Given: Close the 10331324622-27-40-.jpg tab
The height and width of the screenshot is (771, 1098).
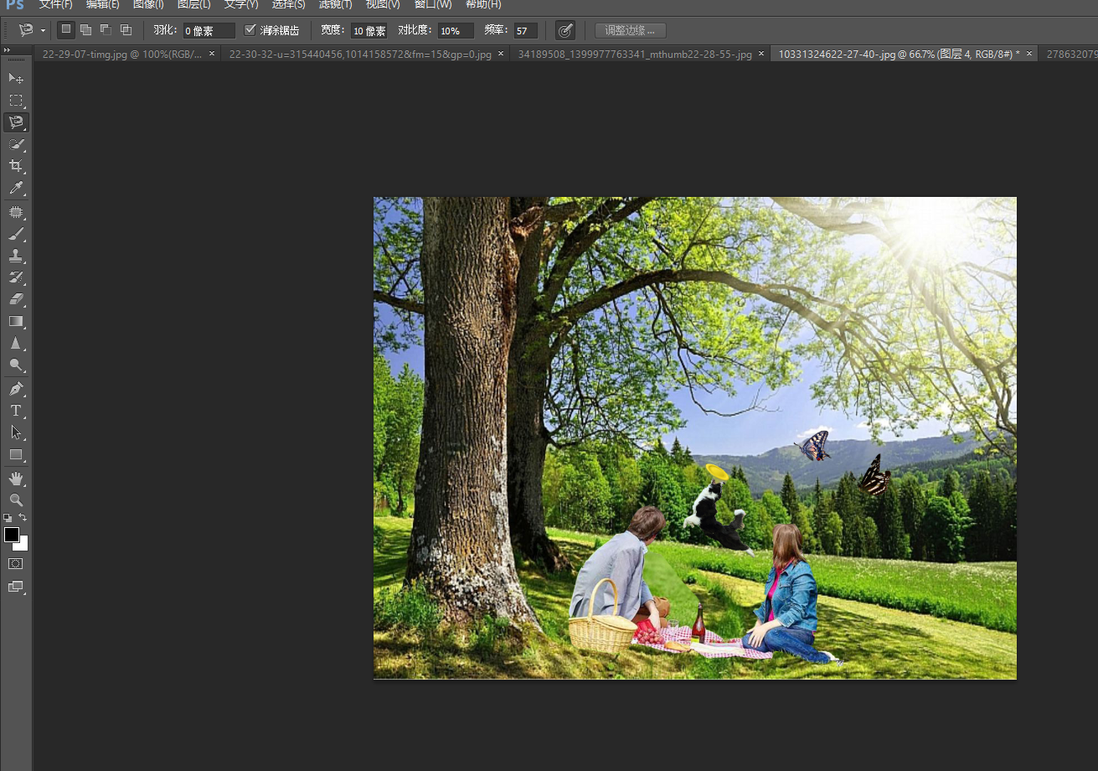Looking at the screenshot, I should point(1028,54).
